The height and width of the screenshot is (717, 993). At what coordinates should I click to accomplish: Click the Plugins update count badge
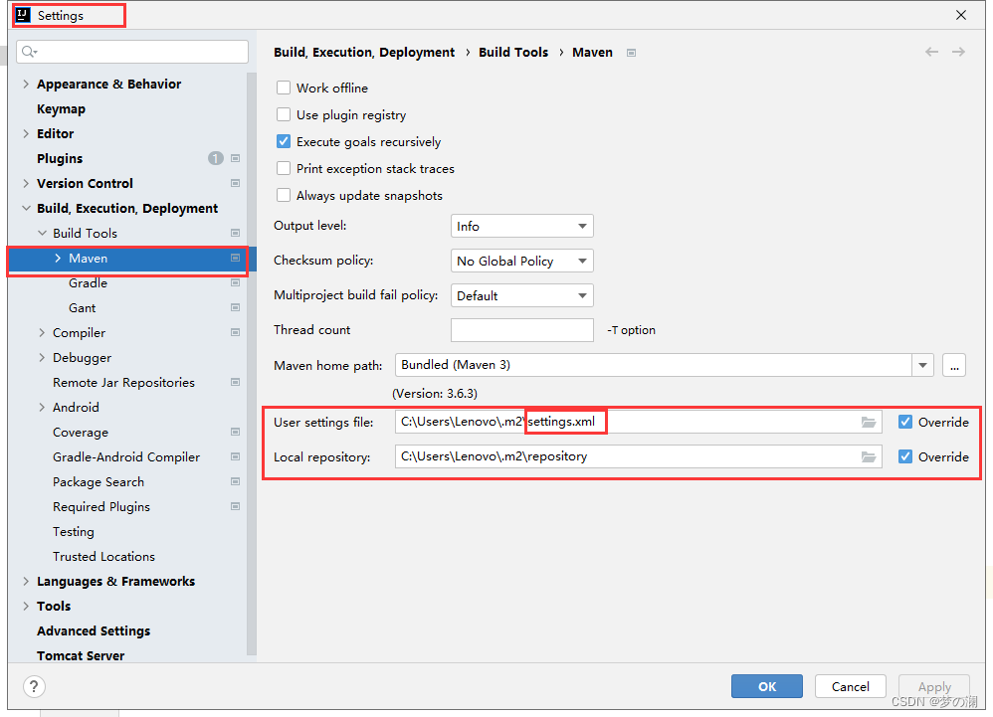215,158
